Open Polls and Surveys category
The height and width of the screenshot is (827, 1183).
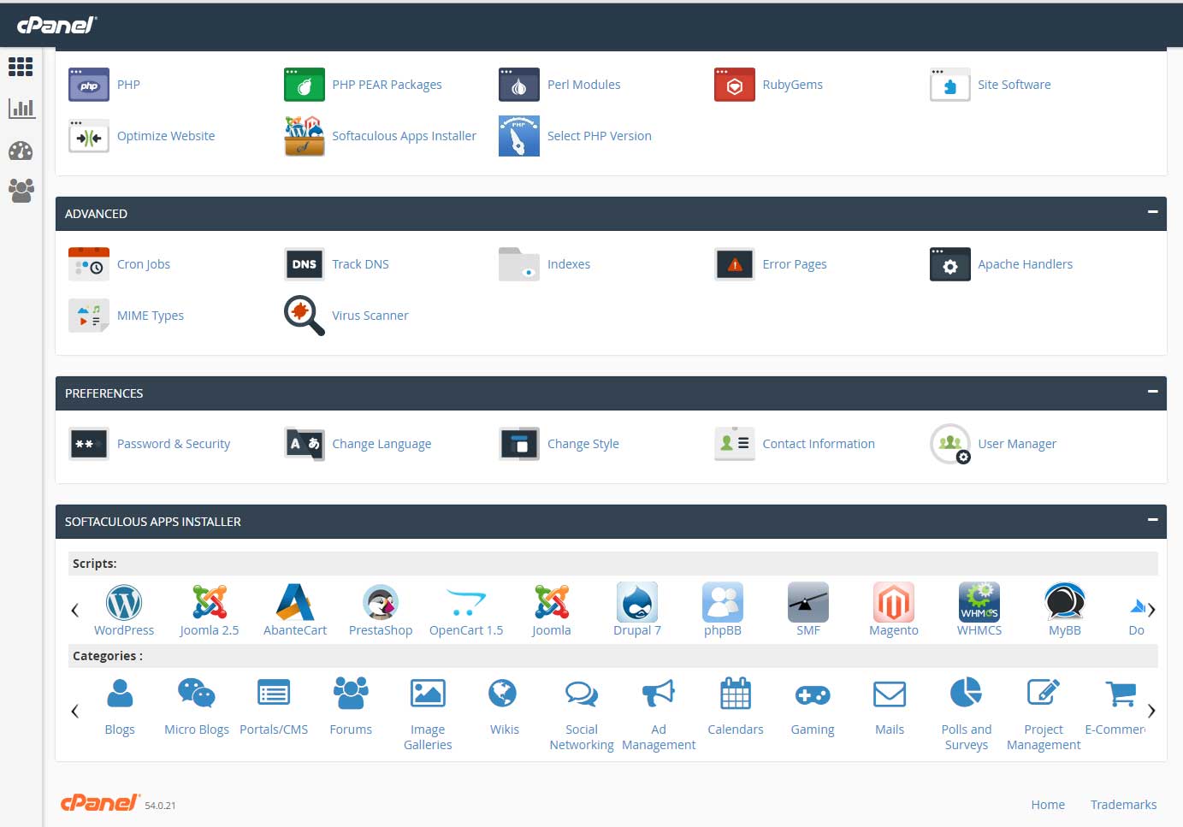pos(967,713)
